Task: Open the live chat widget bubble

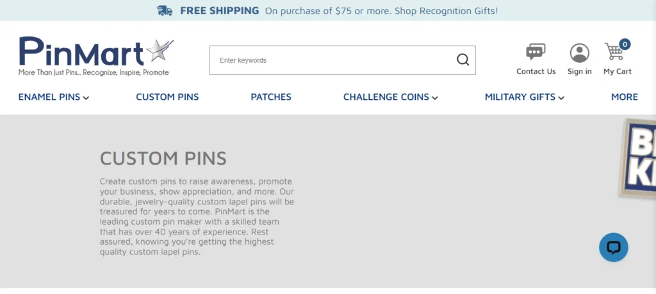Action: click(x=613, y=247)
